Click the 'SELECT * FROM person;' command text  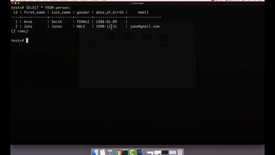click(48, 8)
